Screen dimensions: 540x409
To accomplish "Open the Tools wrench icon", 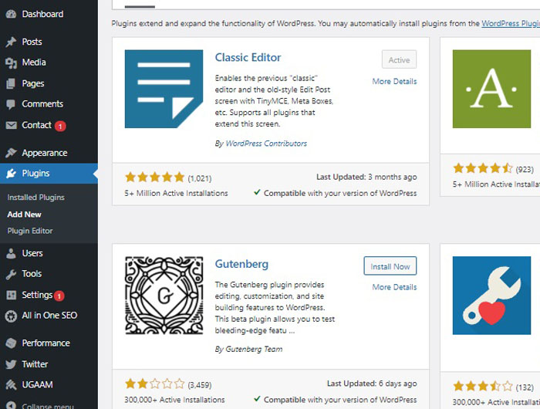I will pos(11,274).
